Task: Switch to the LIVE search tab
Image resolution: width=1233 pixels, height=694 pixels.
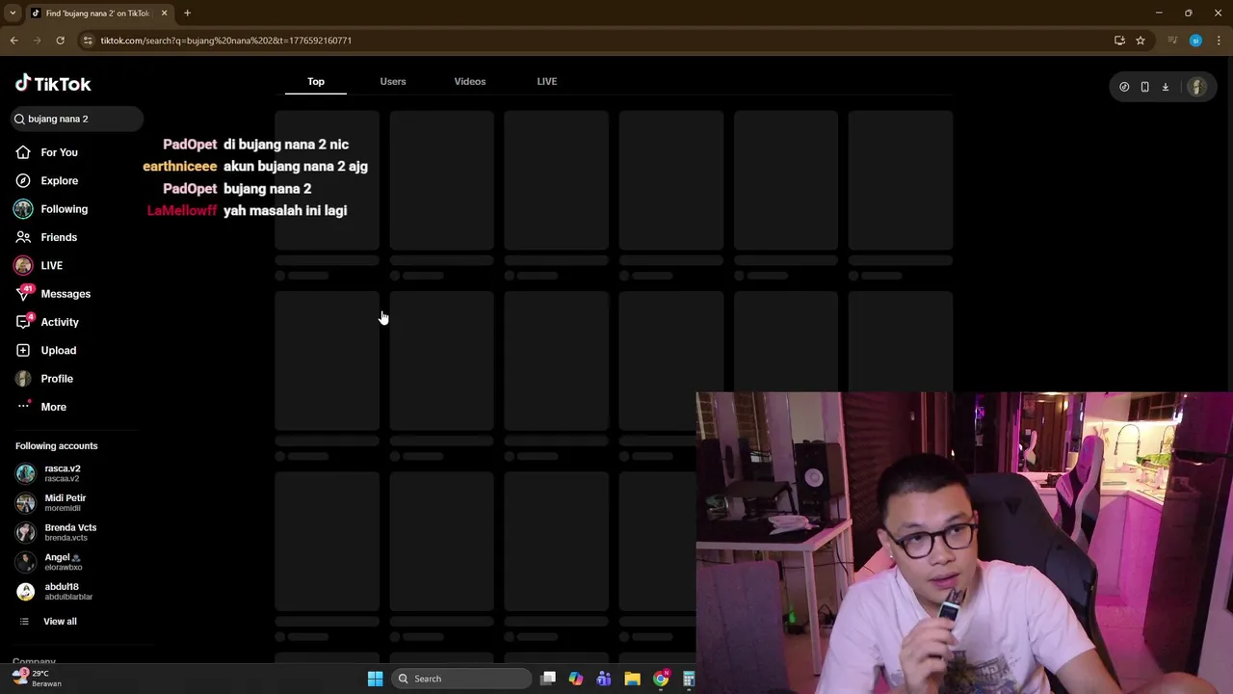Action: [x=547, y=81]
